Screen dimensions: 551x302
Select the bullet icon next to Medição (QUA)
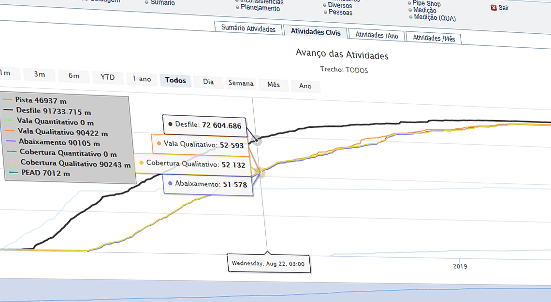411,16
